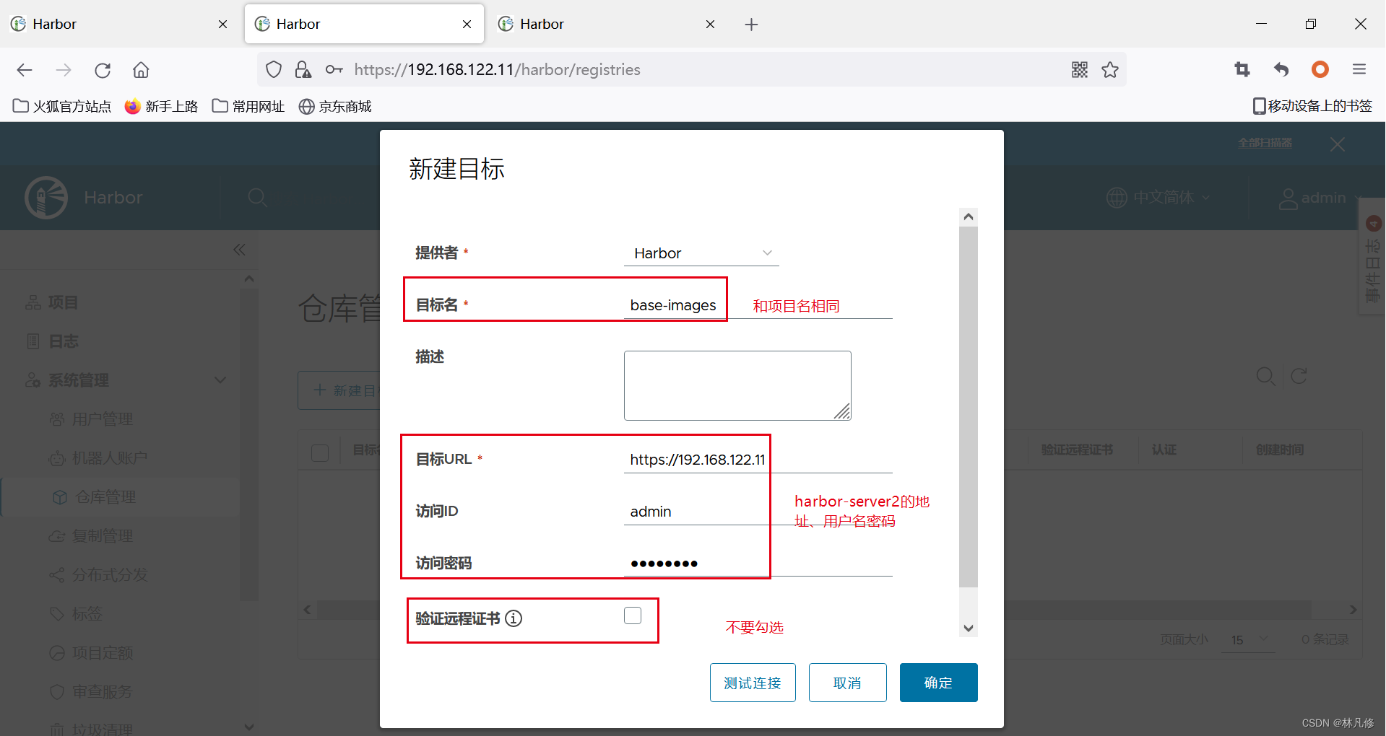1386x736 pixels.
Task: Click the sidebar scroll down arrow
Action: (249, 727)
